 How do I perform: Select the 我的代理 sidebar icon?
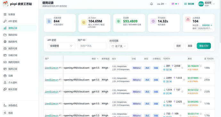coord(5,48)
